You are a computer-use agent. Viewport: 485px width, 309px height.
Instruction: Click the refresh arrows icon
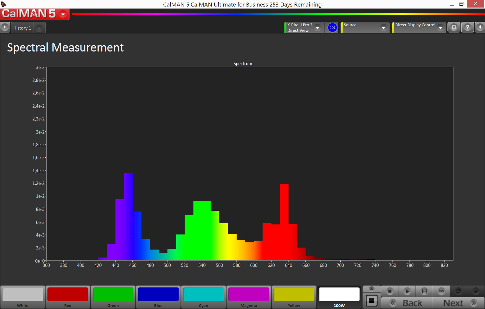click(x=458, y=291)
